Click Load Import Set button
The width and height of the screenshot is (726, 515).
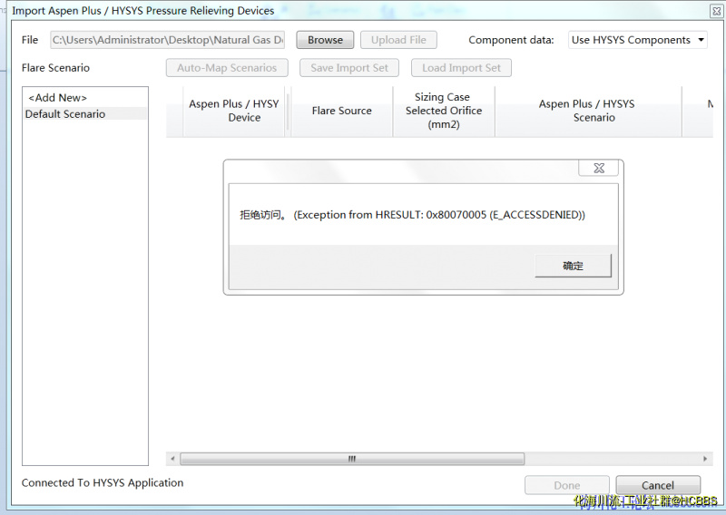coord(461,68)
